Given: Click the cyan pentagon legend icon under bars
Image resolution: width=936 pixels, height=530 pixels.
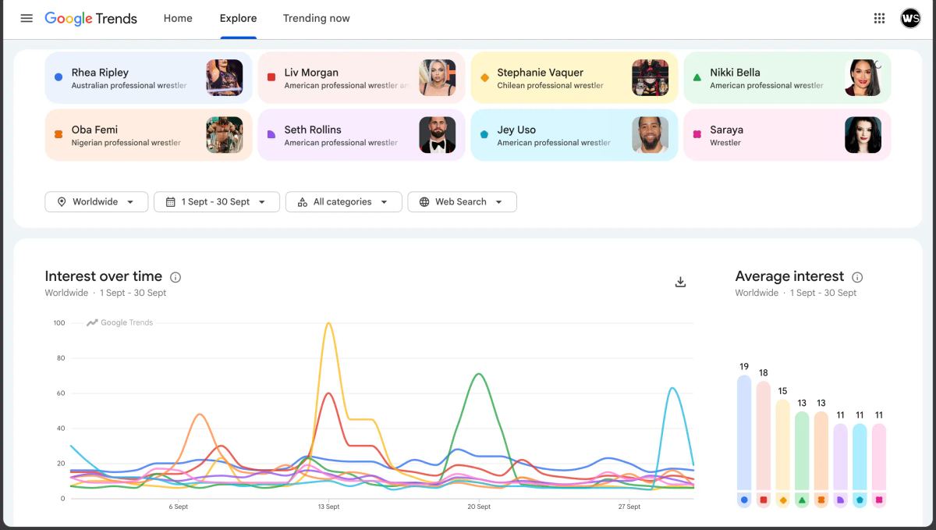Looking at the screenshot, I should point(860,500).
